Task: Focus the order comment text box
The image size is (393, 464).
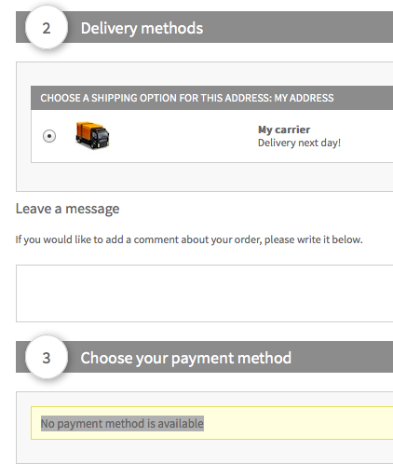Action: click(205, 293)
